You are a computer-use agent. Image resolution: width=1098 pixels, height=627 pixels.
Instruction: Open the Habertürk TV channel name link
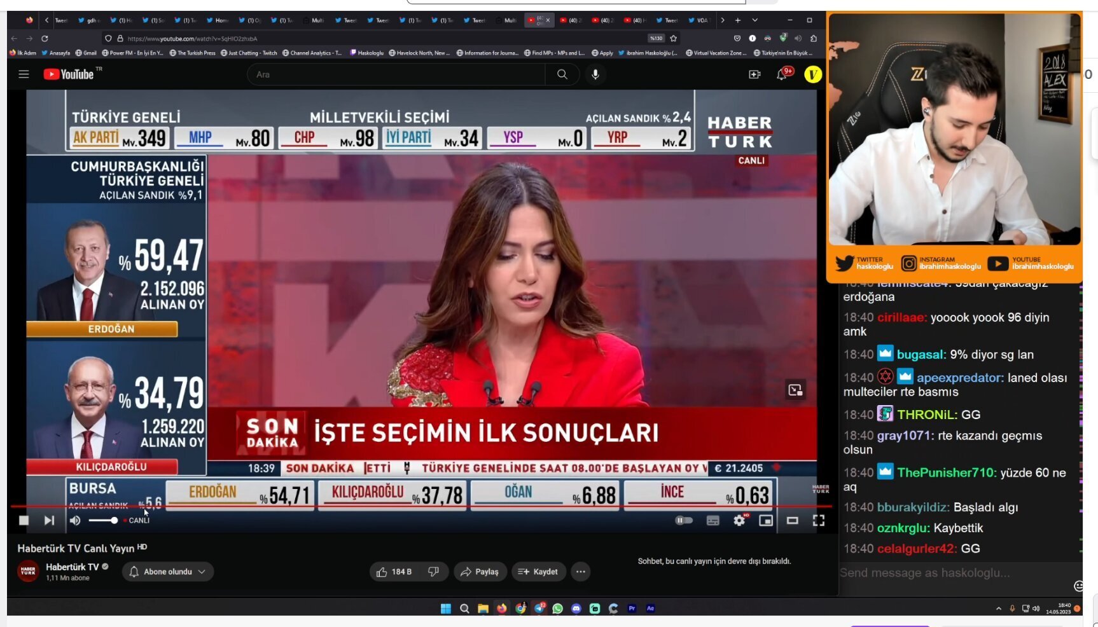(72, 567)
